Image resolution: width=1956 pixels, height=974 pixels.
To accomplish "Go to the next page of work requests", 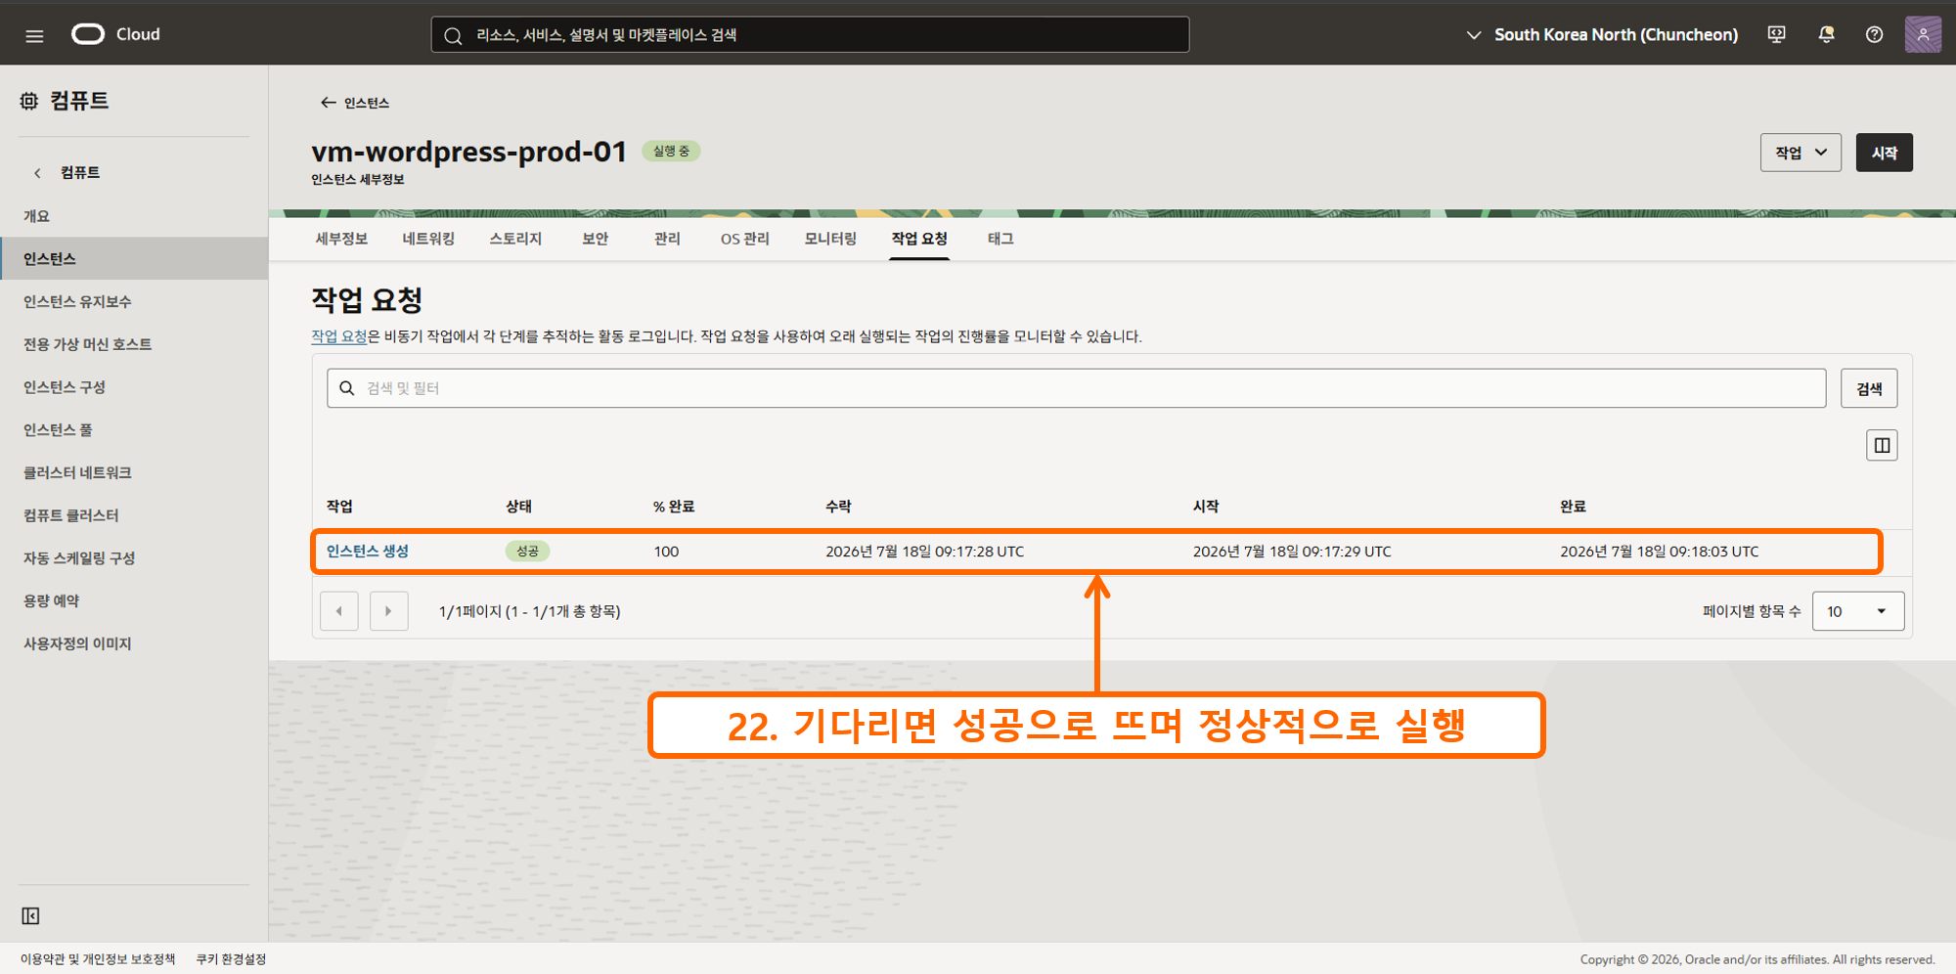I will (389, 611).
